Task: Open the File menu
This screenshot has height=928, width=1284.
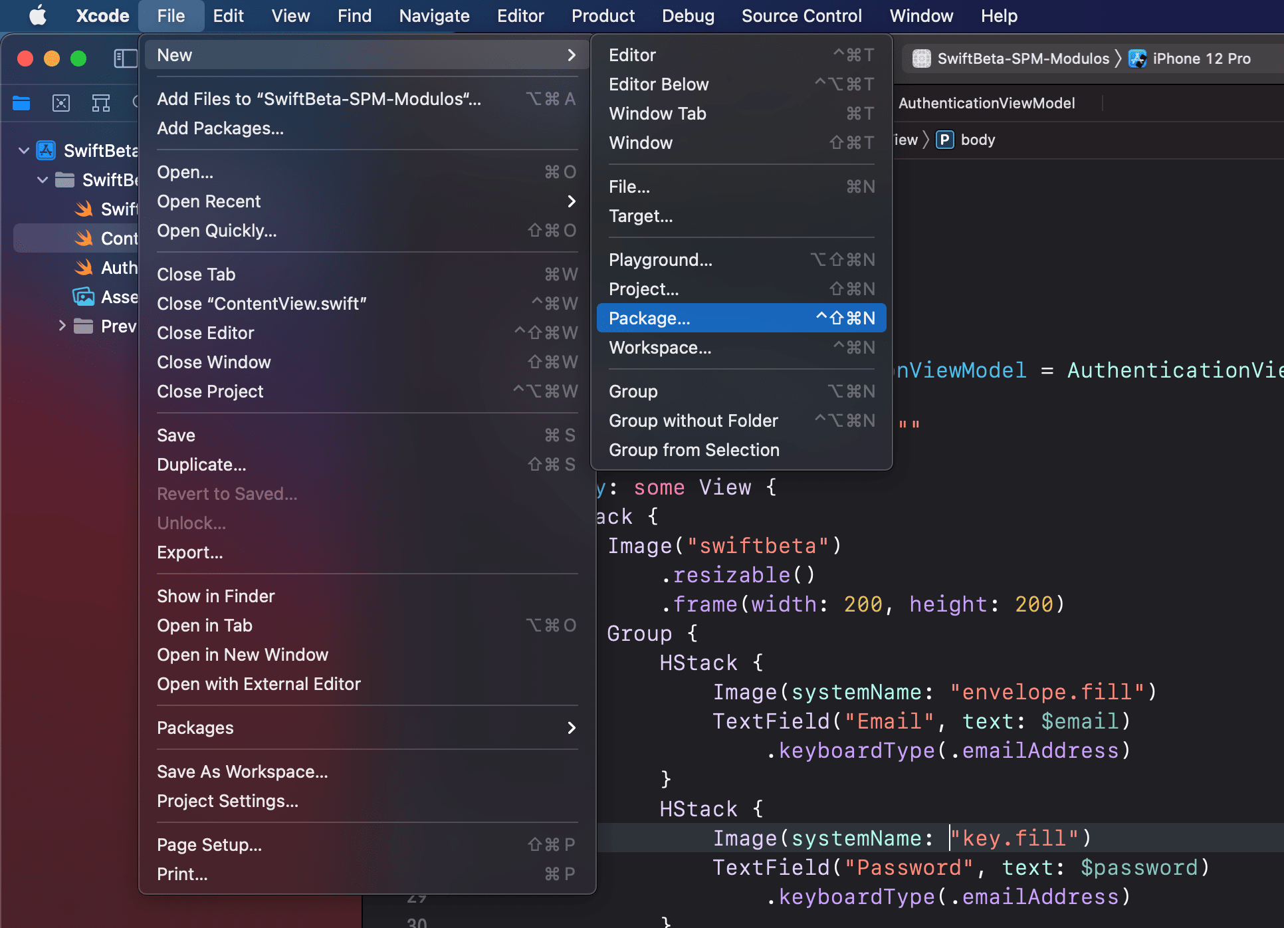Action: tap(171, 16)
